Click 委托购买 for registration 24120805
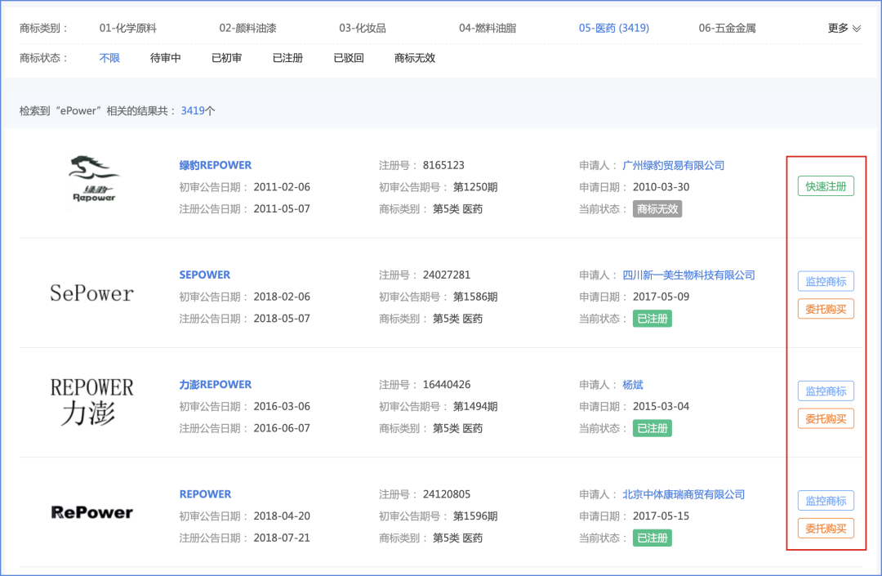 (x=826, y=528)
